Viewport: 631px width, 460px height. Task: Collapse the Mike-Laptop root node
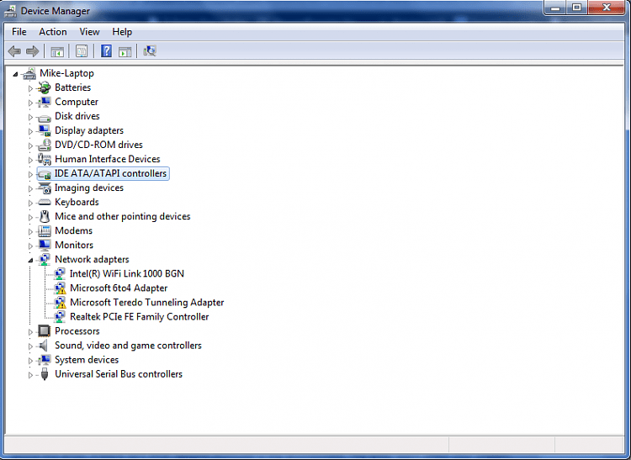pyautogui.click(x=15, y=74)
